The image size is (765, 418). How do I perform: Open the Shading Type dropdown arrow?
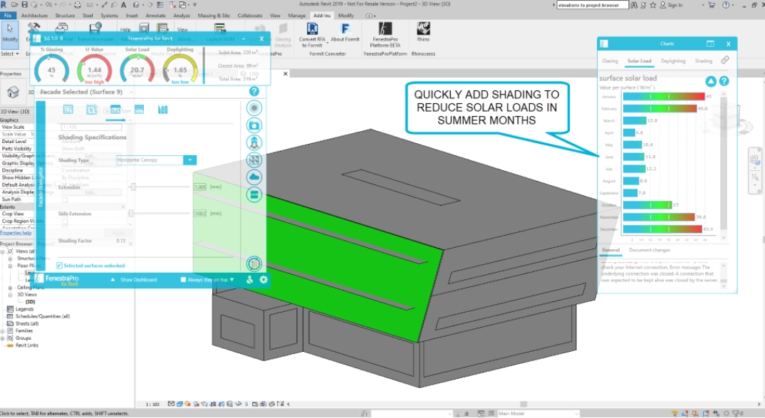[x=189, y=160]
